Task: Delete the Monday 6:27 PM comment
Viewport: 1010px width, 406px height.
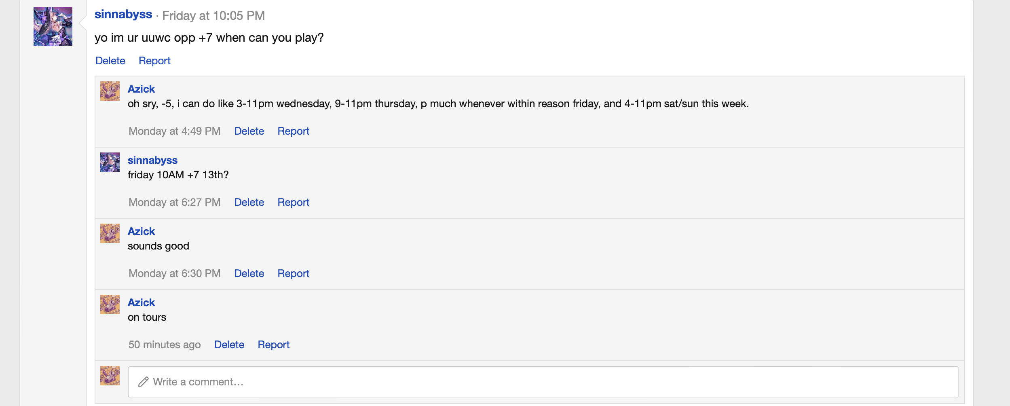Action: (249, 202)
